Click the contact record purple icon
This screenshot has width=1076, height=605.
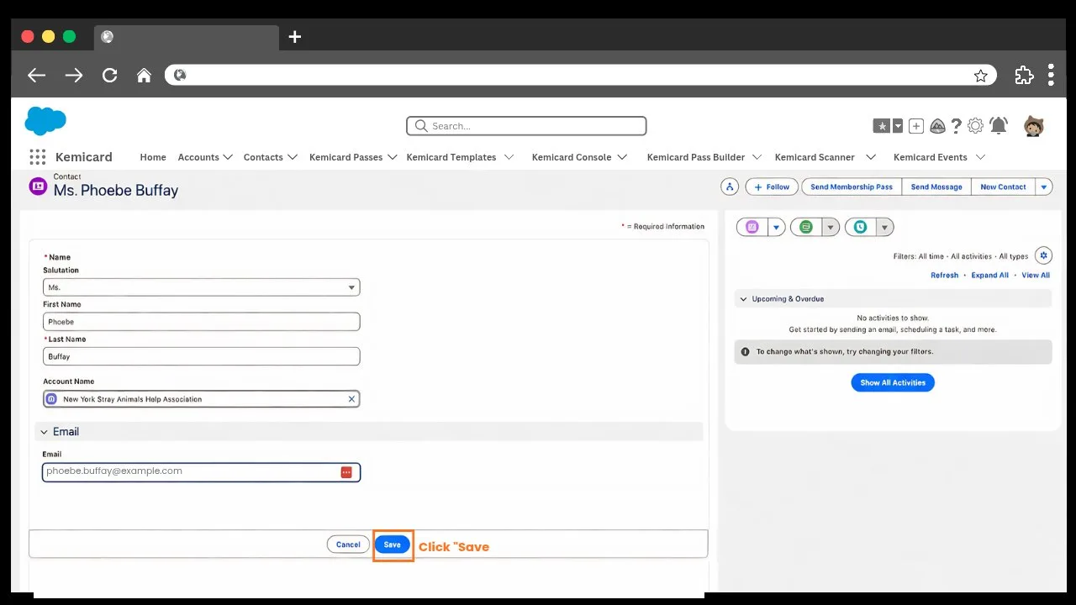click(38, 187)
